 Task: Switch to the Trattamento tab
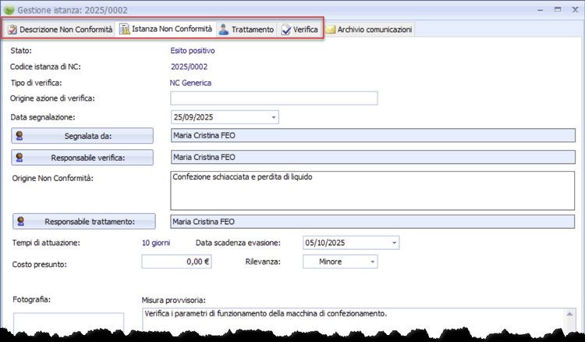[x=246, y=30]
